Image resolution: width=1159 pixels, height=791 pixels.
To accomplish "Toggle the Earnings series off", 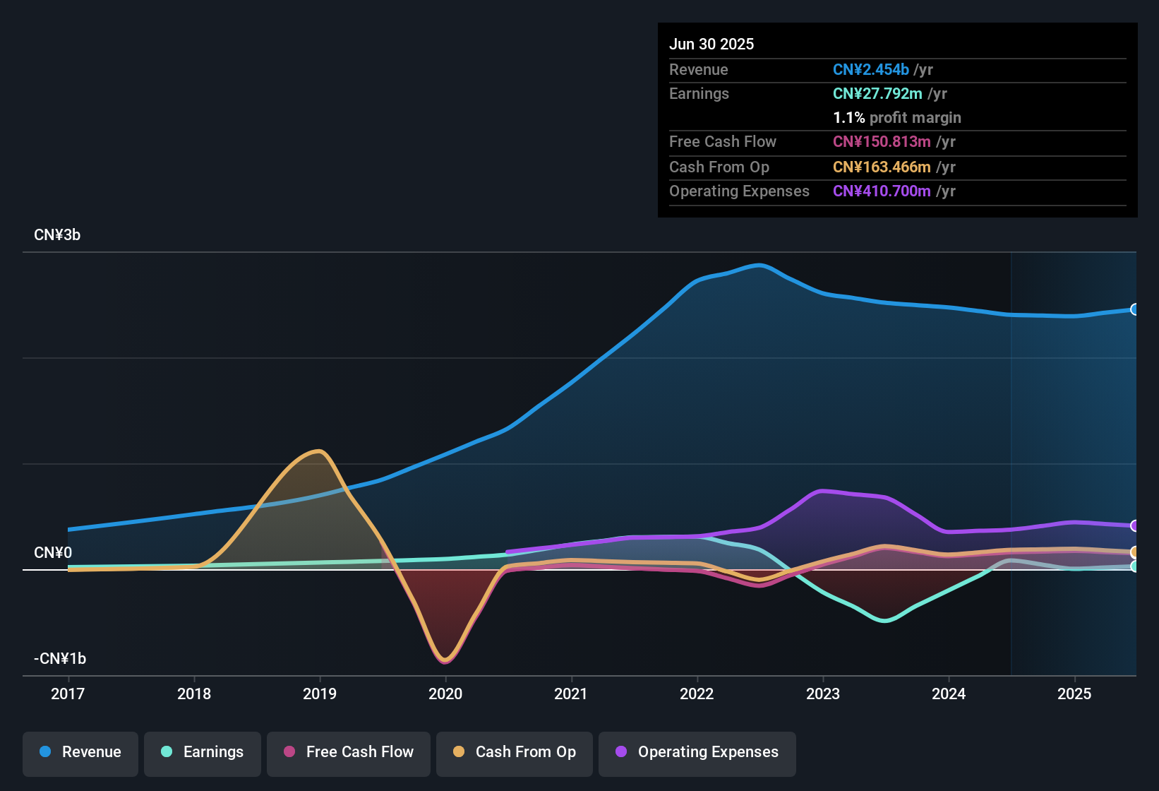I will [x=202, y=752].
